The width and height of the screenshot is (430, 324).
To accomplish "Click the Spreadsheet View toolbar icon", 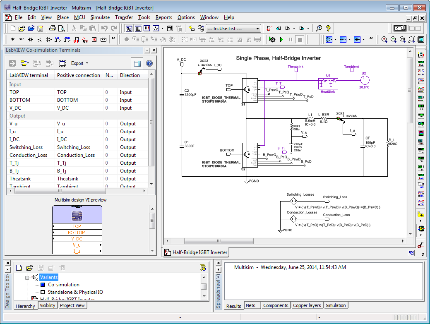I will [138, 29].
